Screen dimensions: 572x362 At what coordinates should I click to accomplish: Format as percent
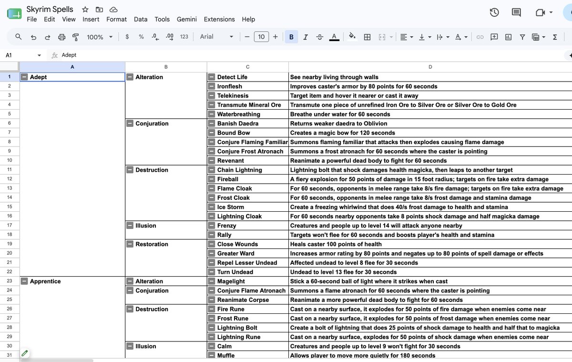point(141,37)
